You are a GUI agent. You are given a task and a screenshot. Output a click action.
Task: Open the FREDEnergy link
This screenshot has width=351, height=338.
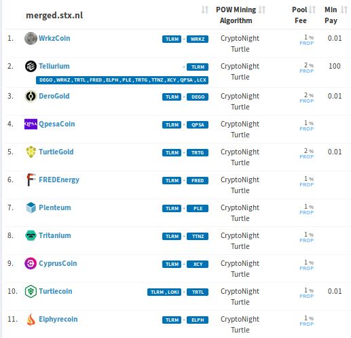(x=59, y=180)
